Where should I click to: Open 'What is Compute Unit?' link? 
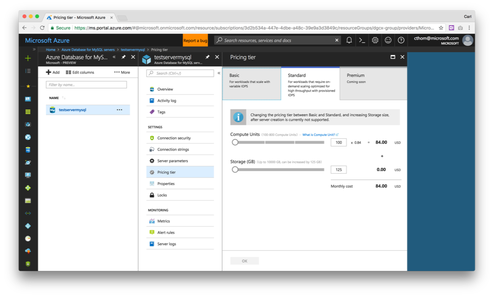point(320,135)
